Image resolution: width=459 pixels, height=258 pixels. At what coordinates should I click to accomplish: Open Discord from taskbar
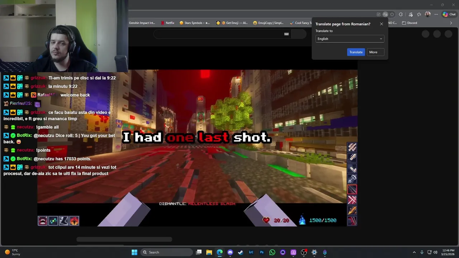click(230, 252)
